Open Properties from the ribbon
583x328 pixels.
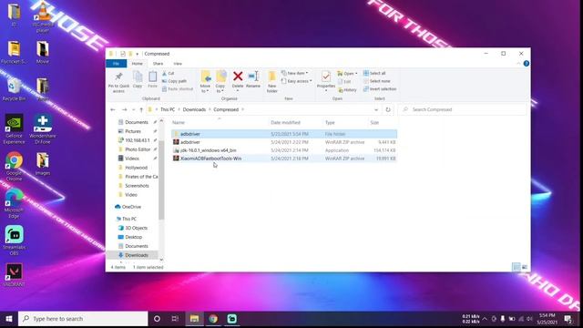pyautogui.click(x=326, y=81)
